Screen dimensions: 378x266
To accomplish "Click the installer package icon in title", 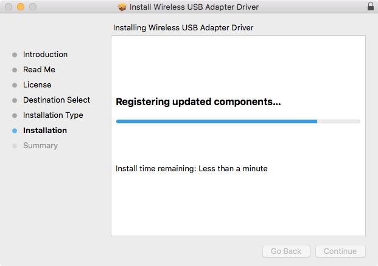I will 122,7.
